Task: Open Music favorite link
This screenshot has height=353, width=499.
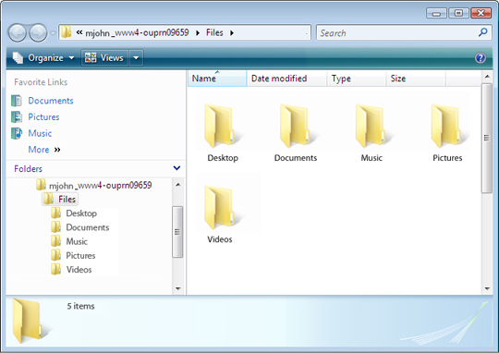Action: [40, 133]
